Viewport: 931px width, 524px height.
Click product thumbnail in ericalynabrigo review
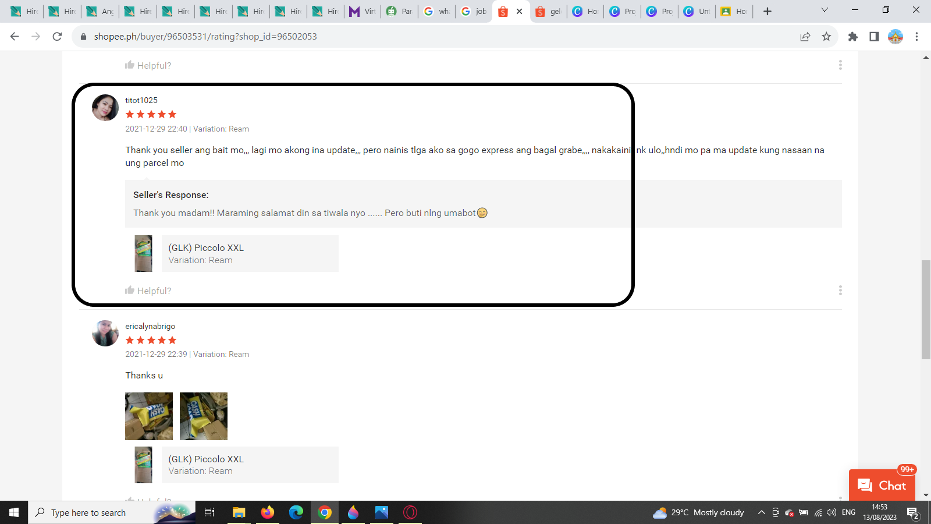tap(143, 465)
